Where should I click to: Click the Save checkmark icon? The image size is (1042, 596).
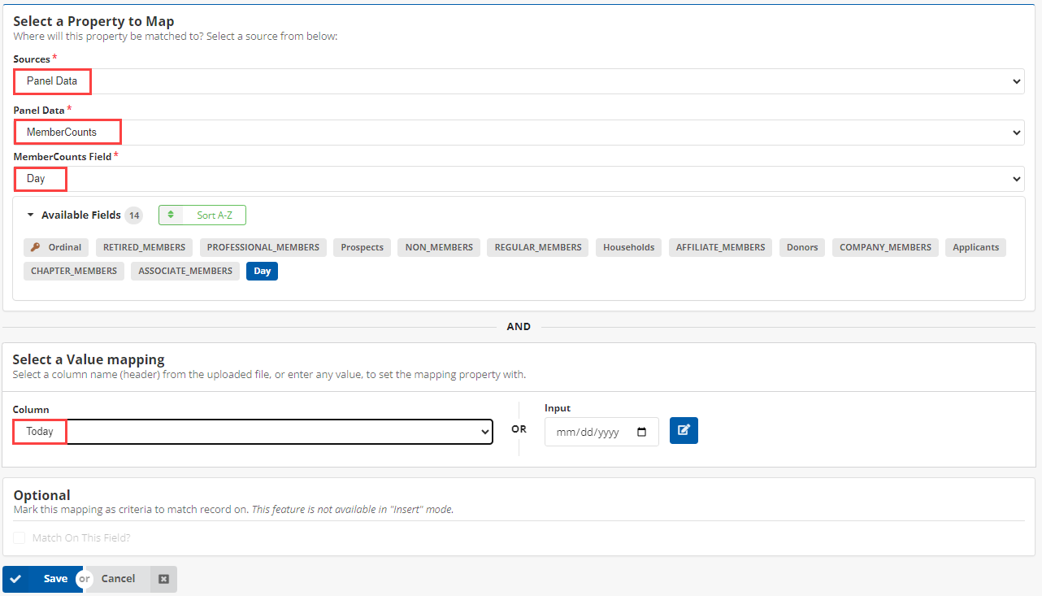tap(15, 579)
